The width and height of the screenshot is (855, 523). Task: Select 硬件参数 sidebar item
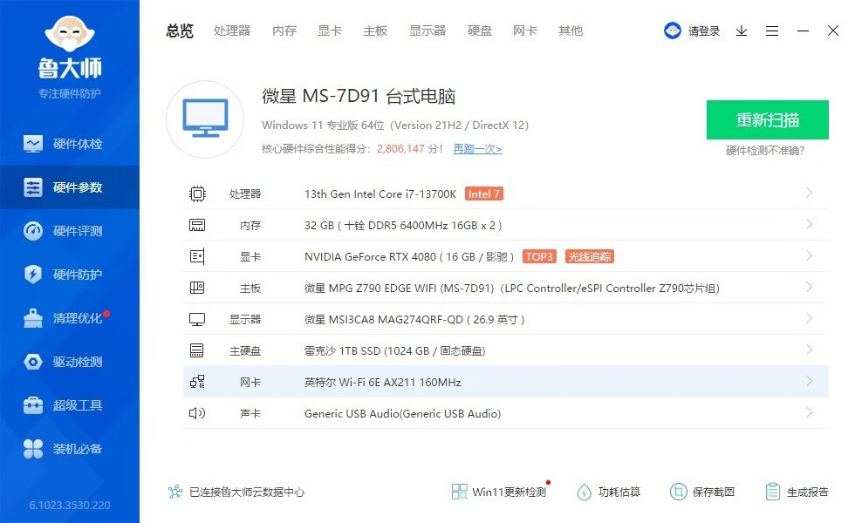click(69, 187)
